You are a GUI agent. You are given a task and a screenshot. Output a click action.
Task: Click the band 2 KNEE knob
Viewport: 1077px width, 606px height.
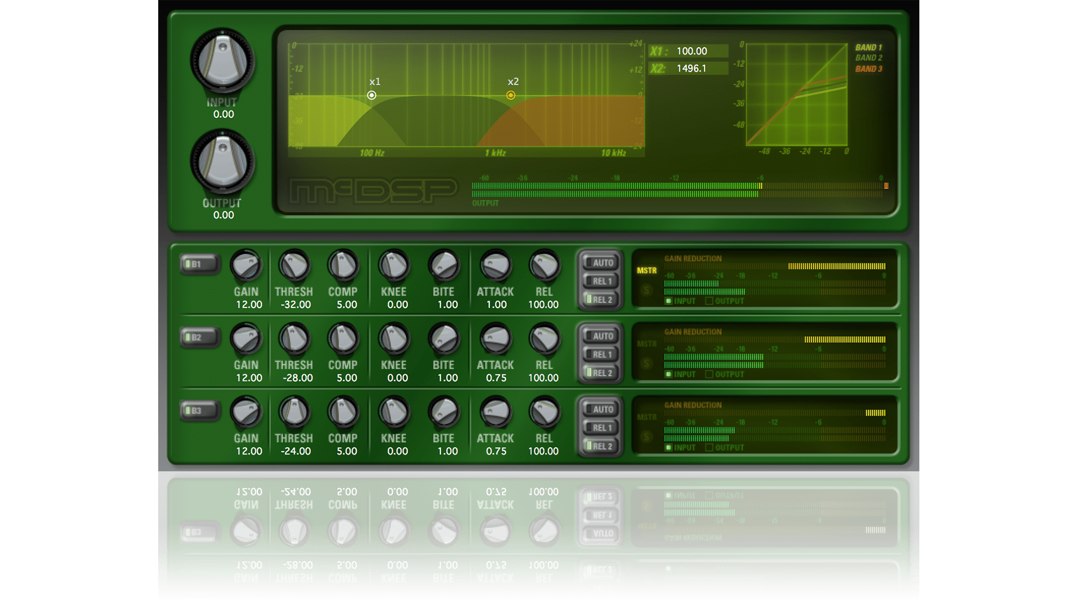pos(394,339)
